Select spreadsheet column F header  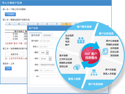[57, 24]
